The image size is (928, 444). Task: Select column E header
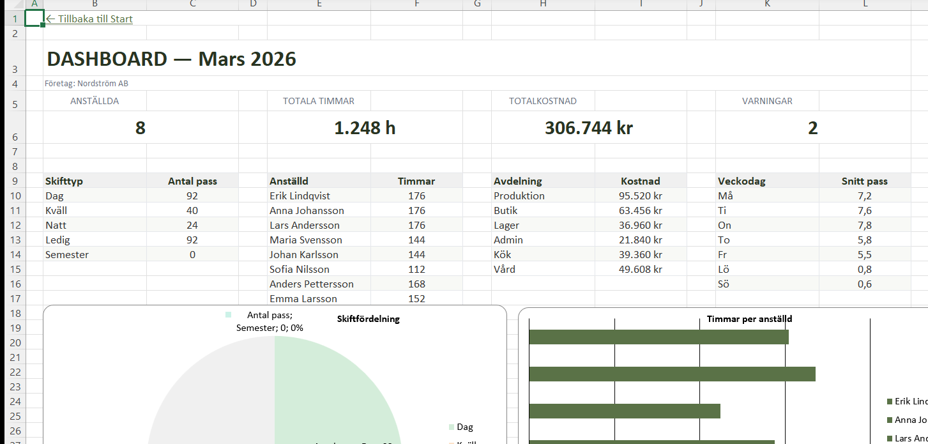click(319, 5)
